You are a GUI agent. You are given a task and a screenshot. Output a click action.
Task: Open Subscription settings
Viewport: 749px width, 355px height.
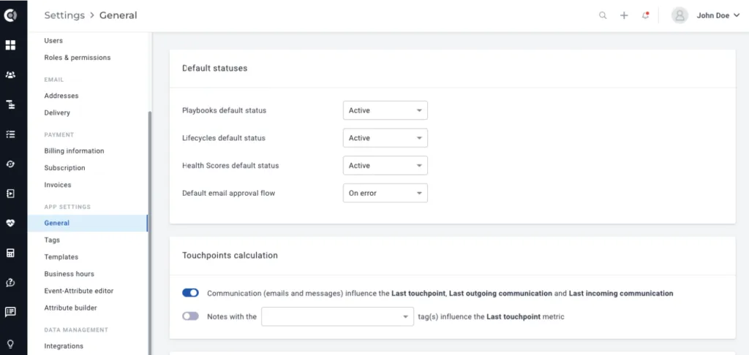[64, 168]
